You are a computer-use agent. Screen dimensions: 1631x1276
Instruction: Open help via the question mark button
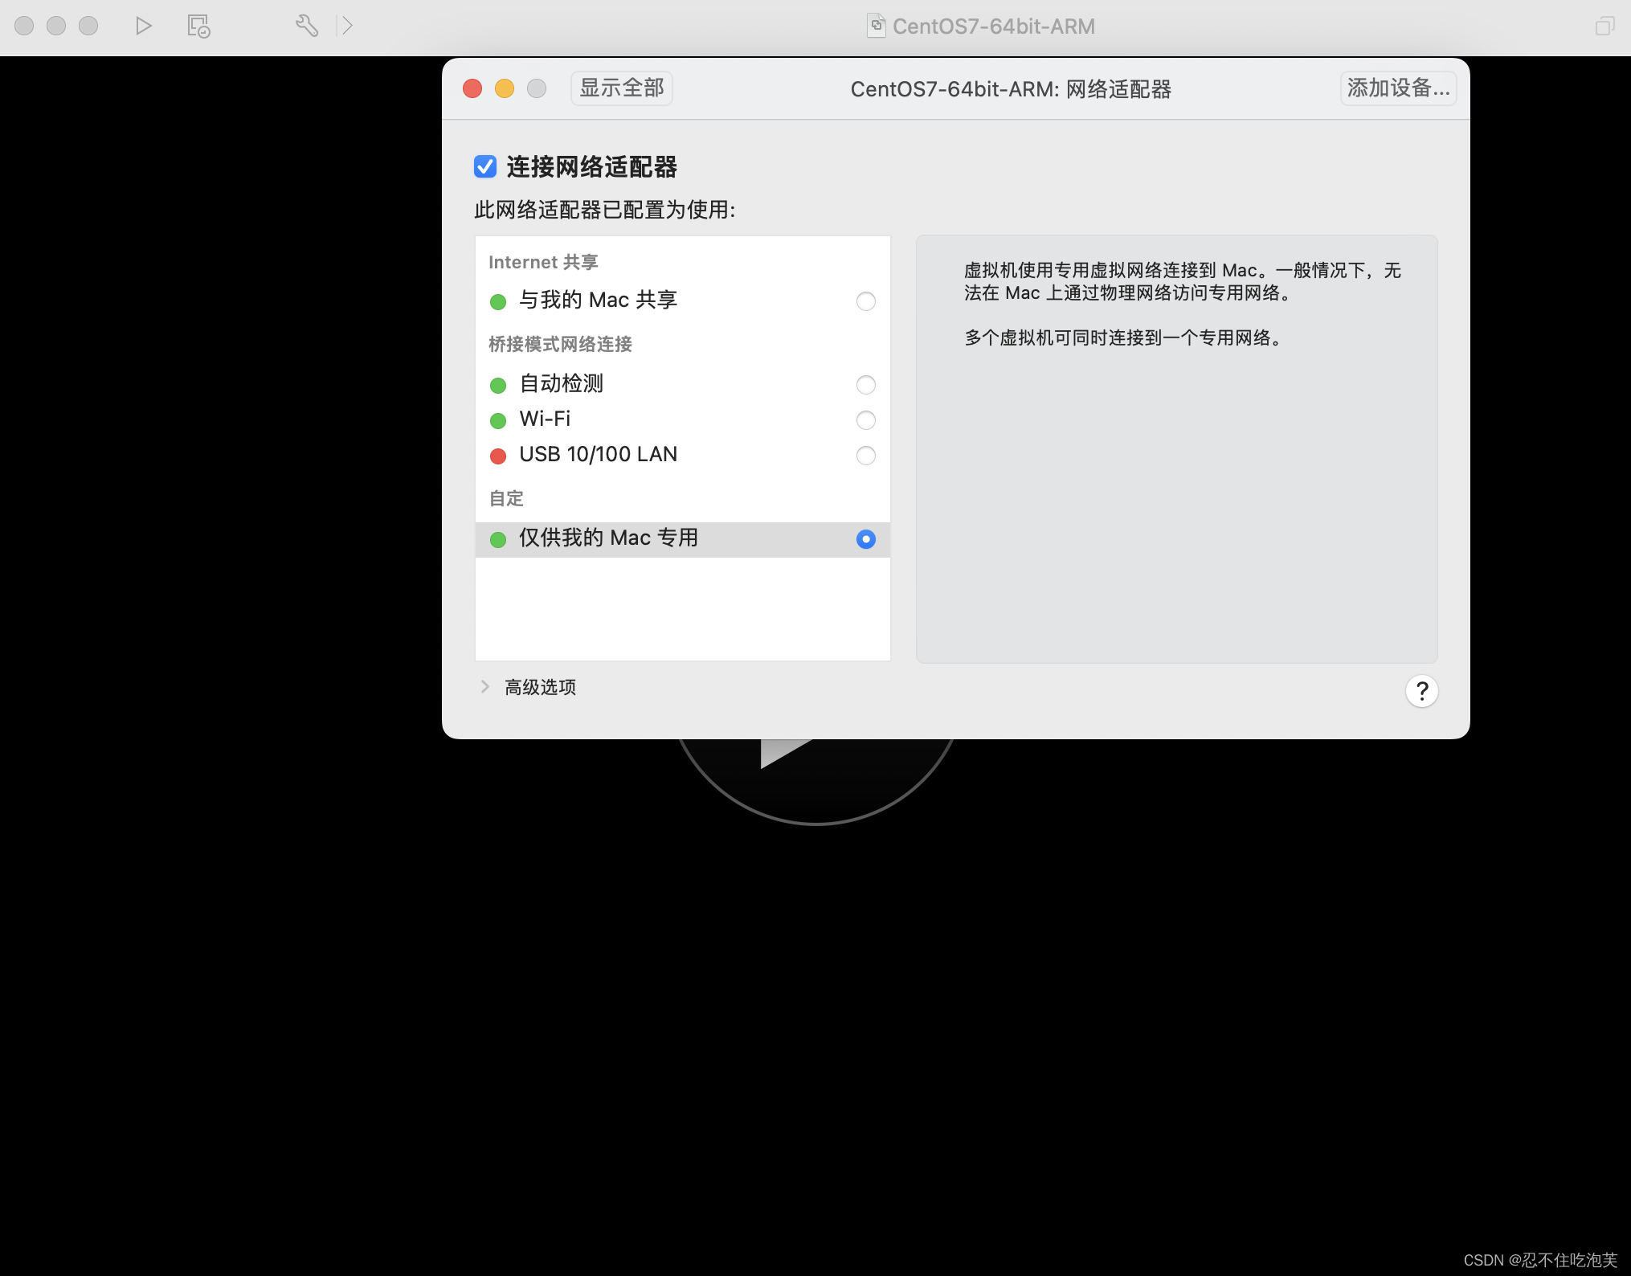coord(1421,691)
